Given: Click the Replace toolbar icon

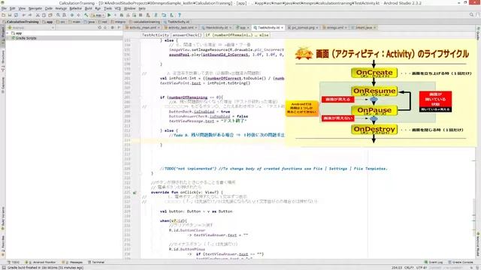Looking at the screenshot, I should point(64,15).
